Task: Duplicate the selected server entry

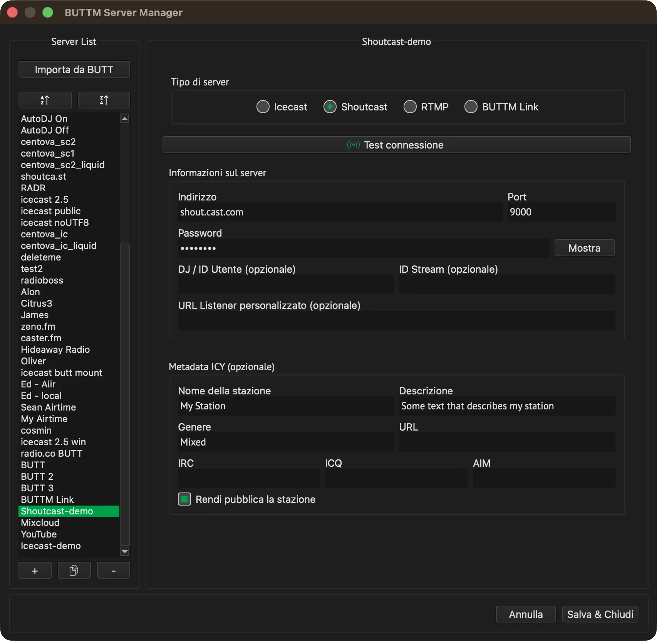Action: click(74, 571)
